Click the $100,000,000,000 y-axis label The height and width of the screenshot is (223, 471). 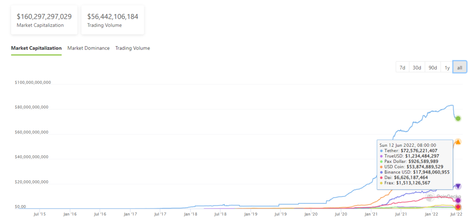click(33, 82)
